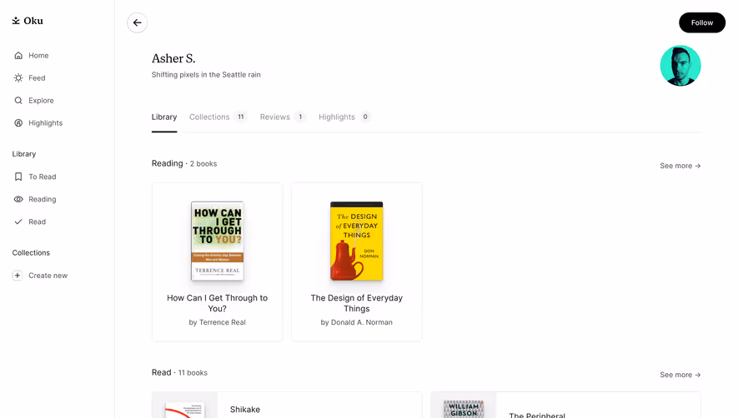Click the plus icon to create new collection
Image resolution: width=738 pixels, height=418 pixels.
[x=18, y=276]
